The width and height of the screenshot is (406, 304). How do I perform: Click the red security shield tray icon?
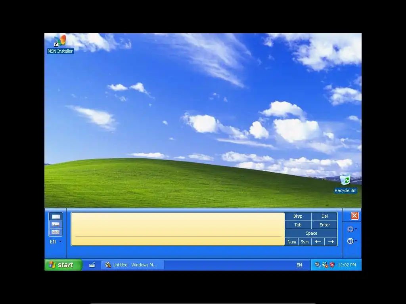(332, 265)
